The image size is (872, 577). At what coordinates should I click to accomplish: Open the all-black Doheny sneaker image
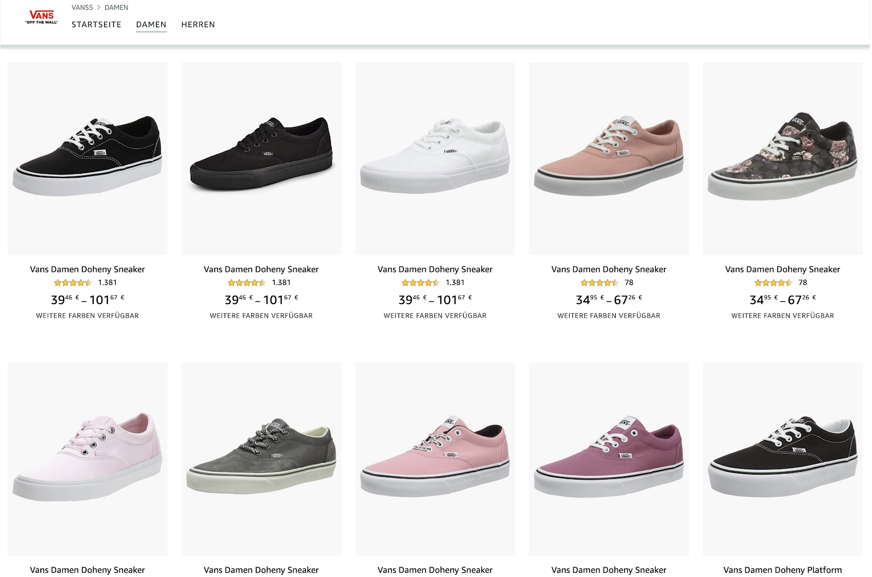(261, 157)
